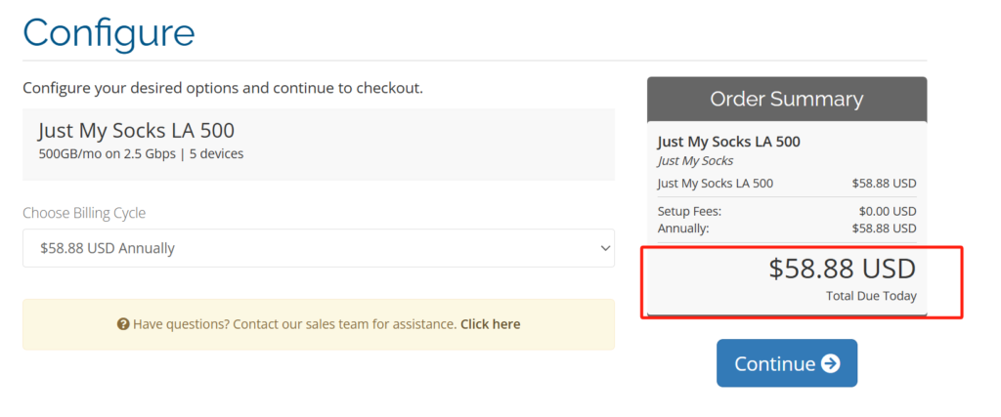Expand the billing cycle dropdown chevron

coord(604,248)
